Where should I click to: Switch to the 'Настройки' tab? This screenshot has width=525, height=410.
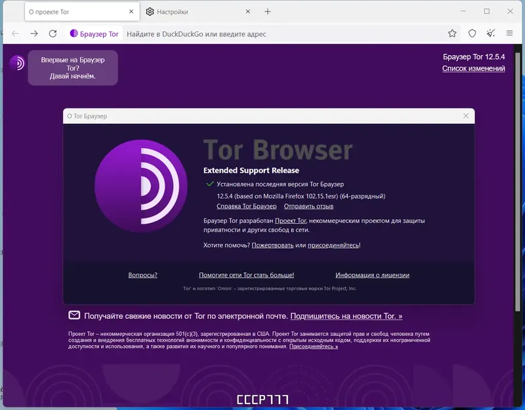pos(199,12)
